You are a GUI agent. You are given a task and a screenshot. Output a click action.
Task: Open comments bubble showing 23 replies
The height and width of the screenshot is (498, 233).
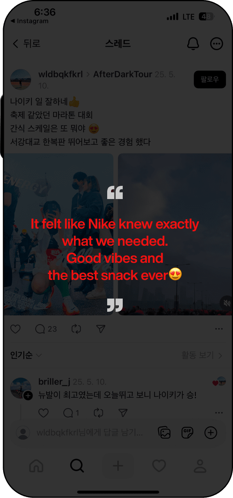(45, 329)
